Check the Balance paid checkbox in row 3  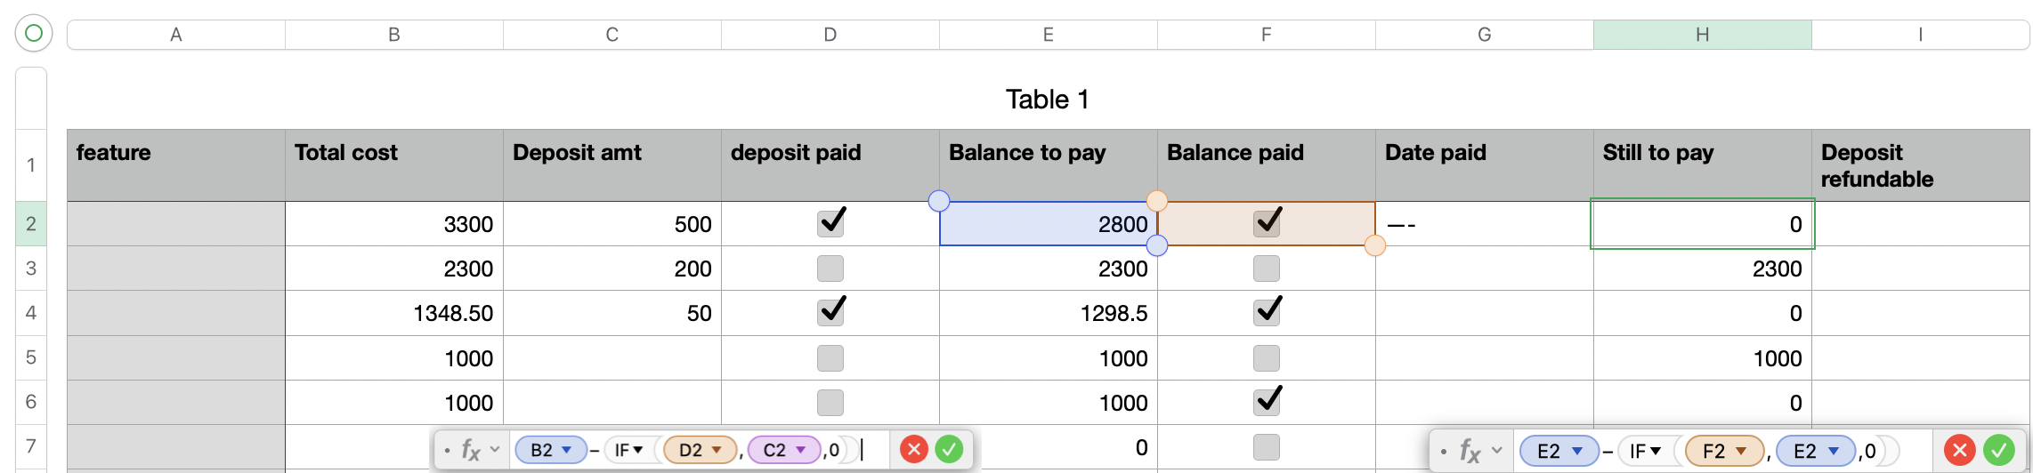pos(1266,269)
